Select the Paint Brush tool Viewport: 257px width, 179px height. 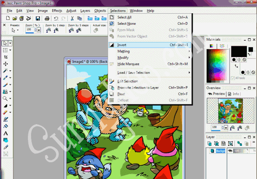5,85
